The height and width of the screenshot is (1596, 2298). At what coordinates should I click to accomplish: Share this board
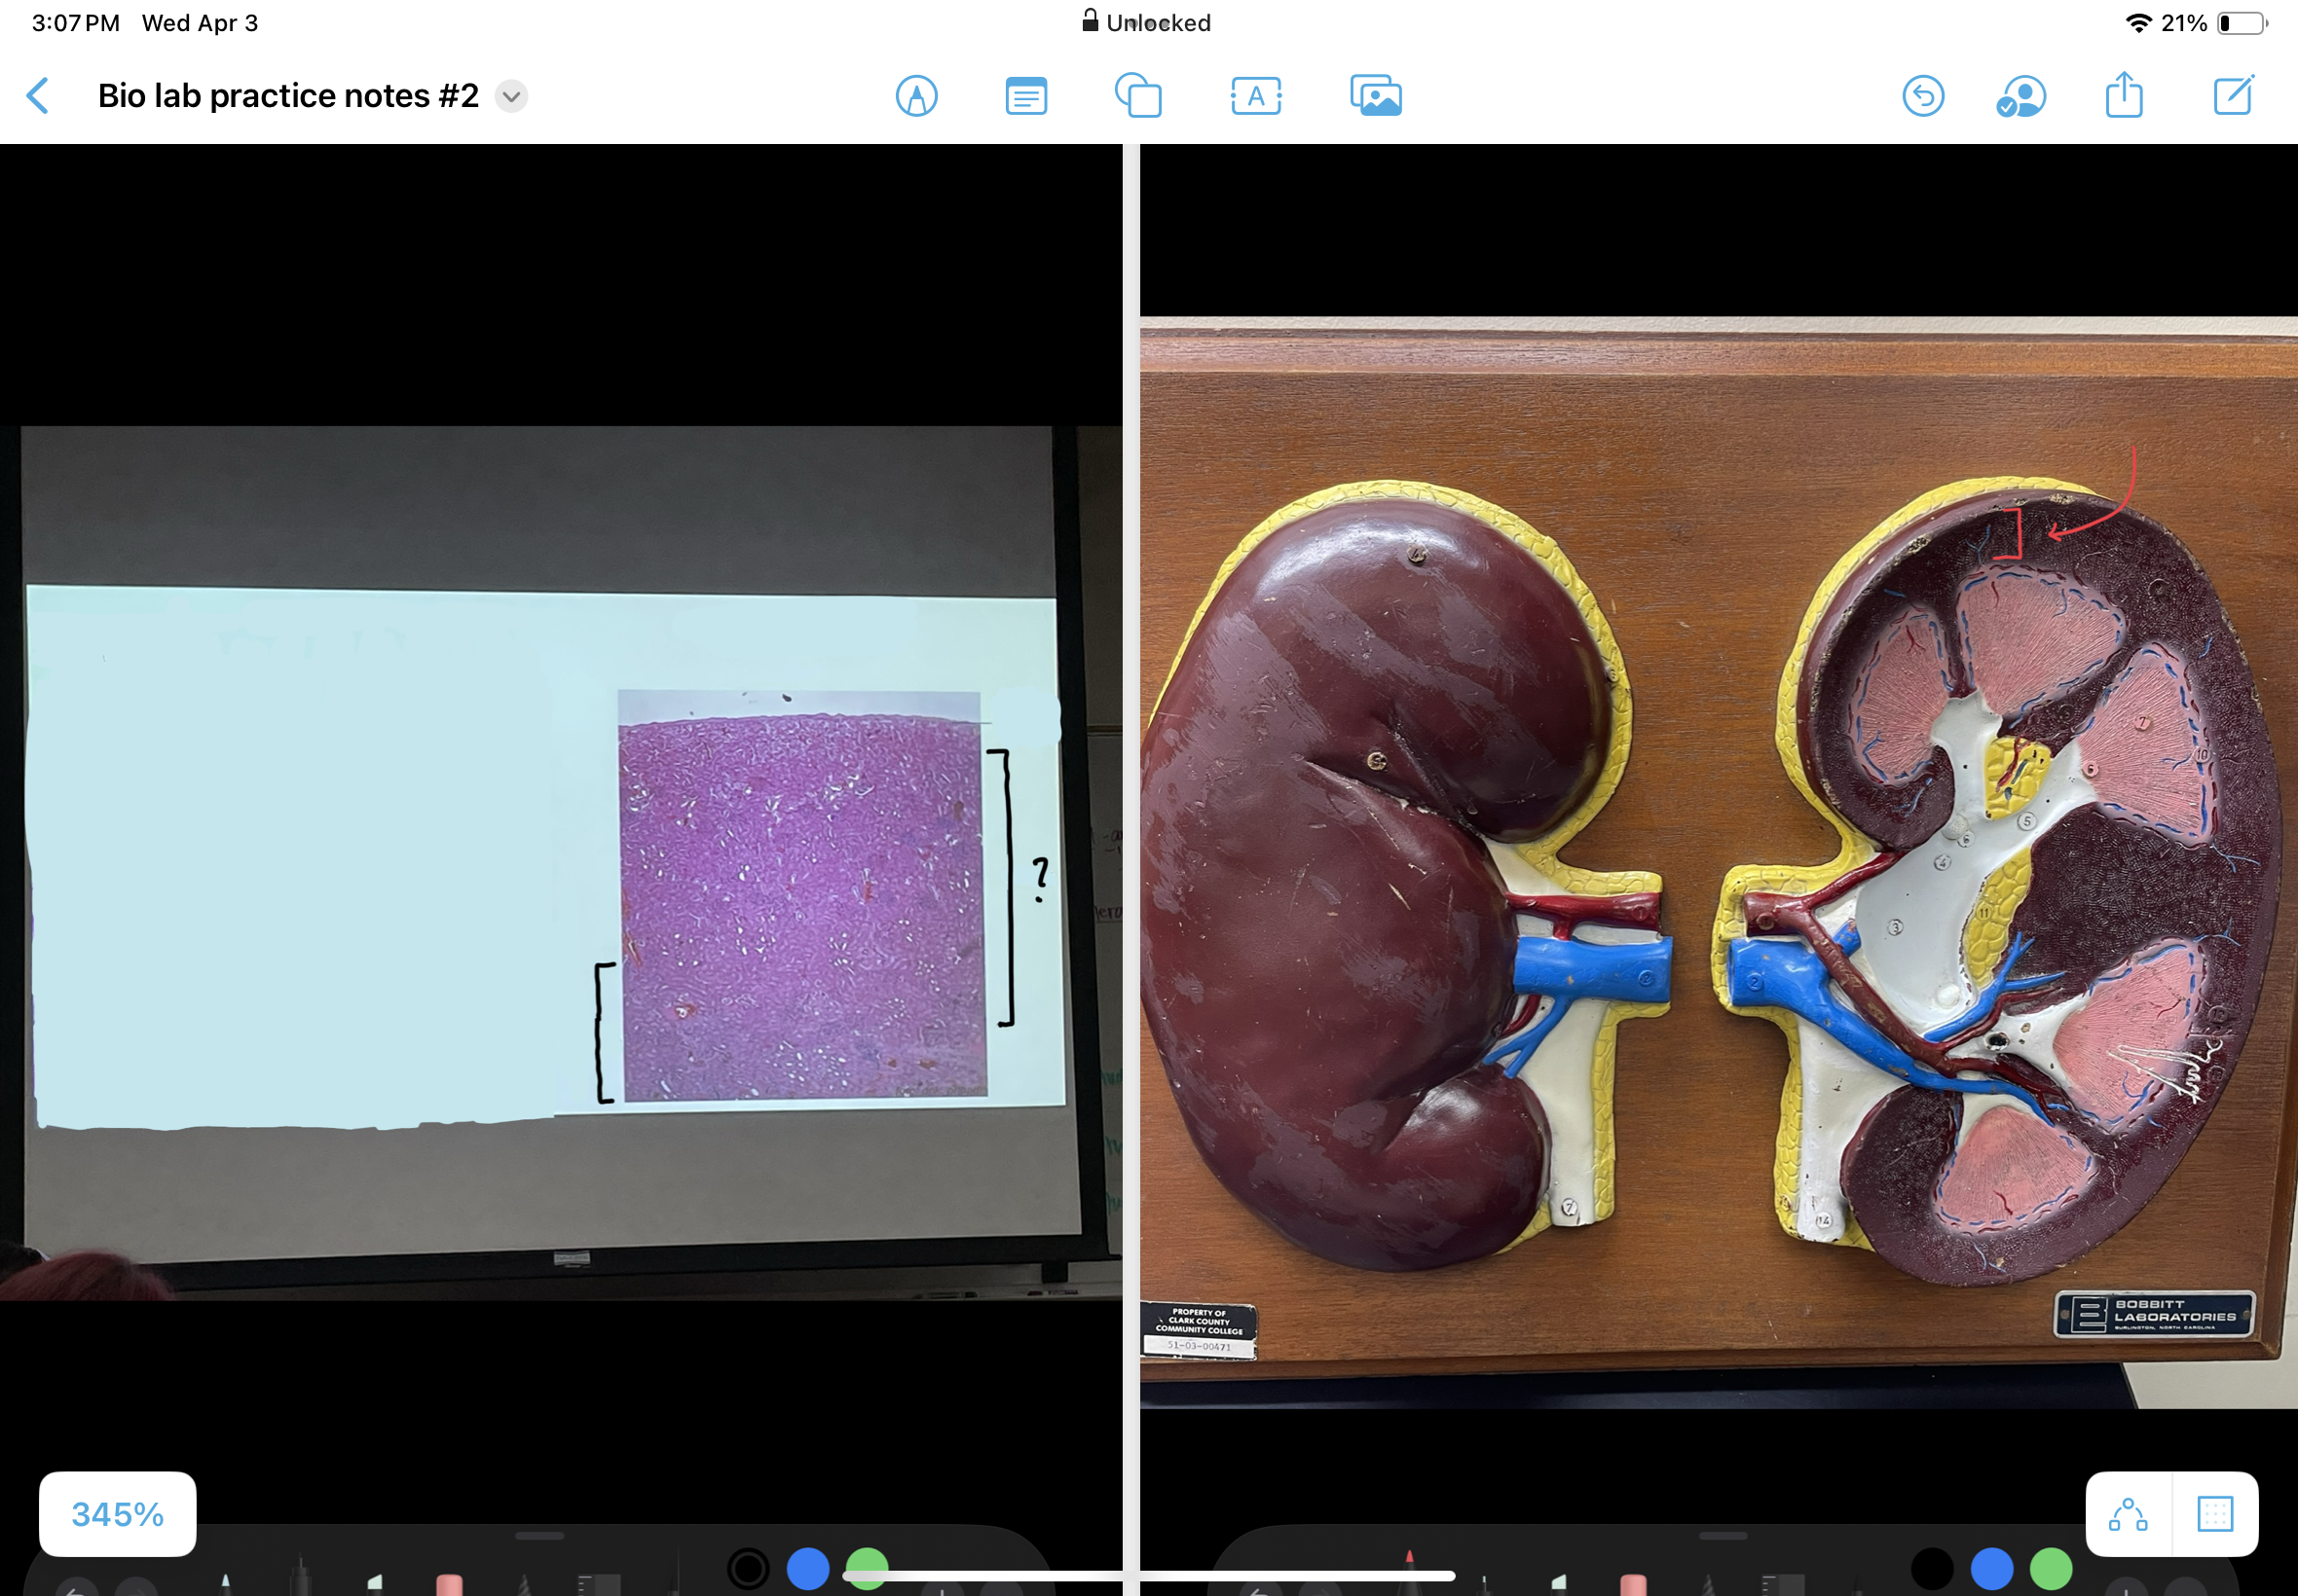pyautogui.click(x=2124, y=95)
